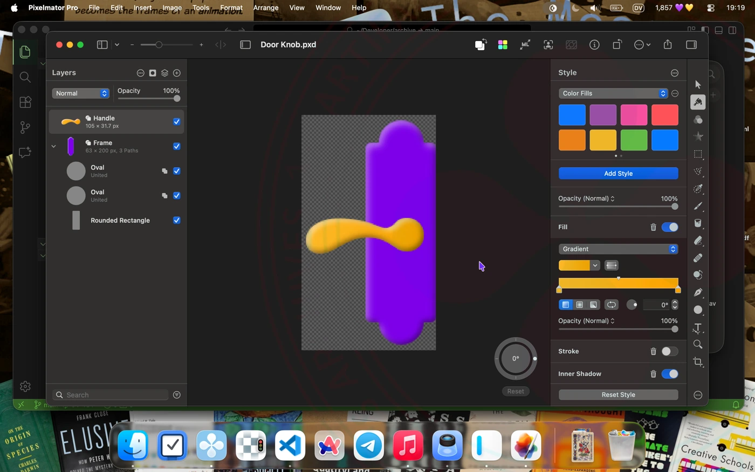Open the Arrange menu in the menu bar
This screenshot has height=472, width=755.
tap(266, 8)
